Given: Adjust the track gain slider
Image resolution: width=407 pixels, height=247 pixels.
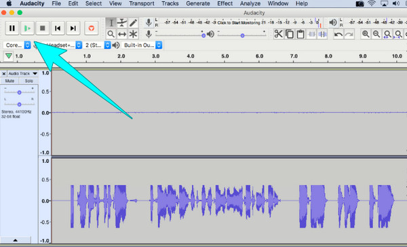Looking at the screenshot, I should [x=19, y=92].
